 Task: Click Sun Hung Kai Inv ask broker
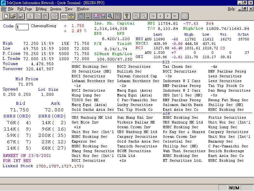coord(135,117)
